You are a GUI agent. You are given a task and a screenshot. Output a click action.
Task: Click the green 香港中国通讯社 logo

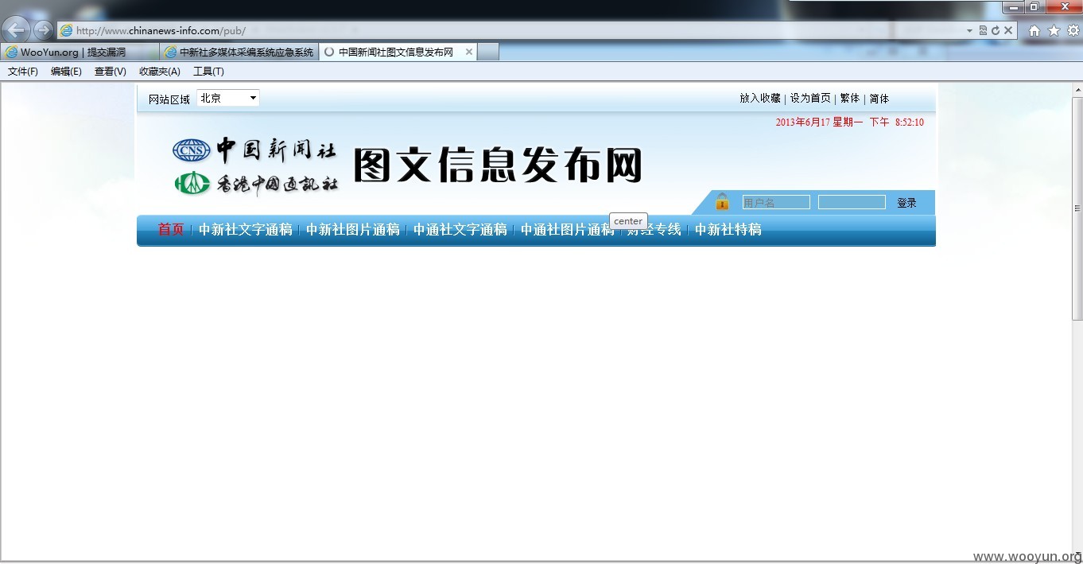tap(192, 183)
